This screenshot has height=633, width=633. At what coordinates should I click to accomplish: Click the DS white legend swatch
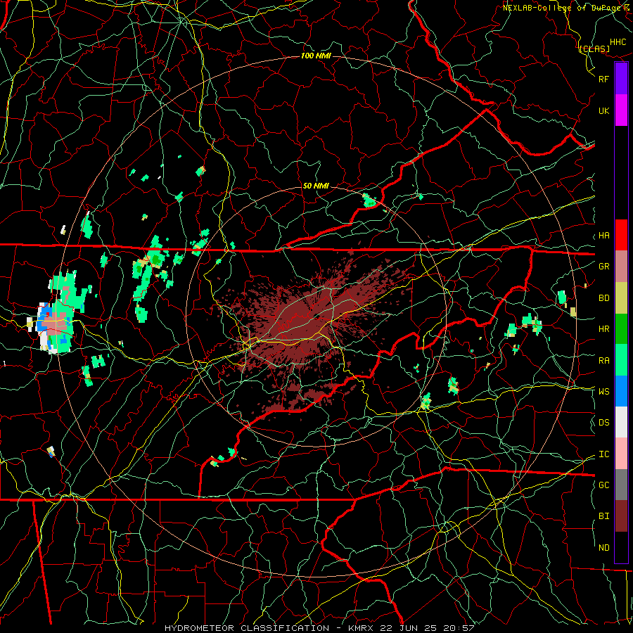tap(621, 422)
